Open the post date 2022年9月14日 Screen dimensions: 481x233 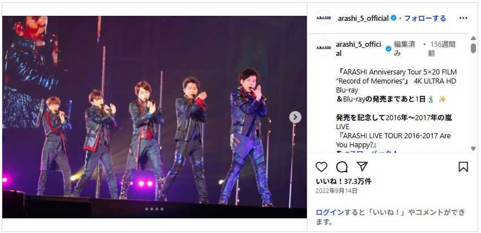click(x=336, y=191)
